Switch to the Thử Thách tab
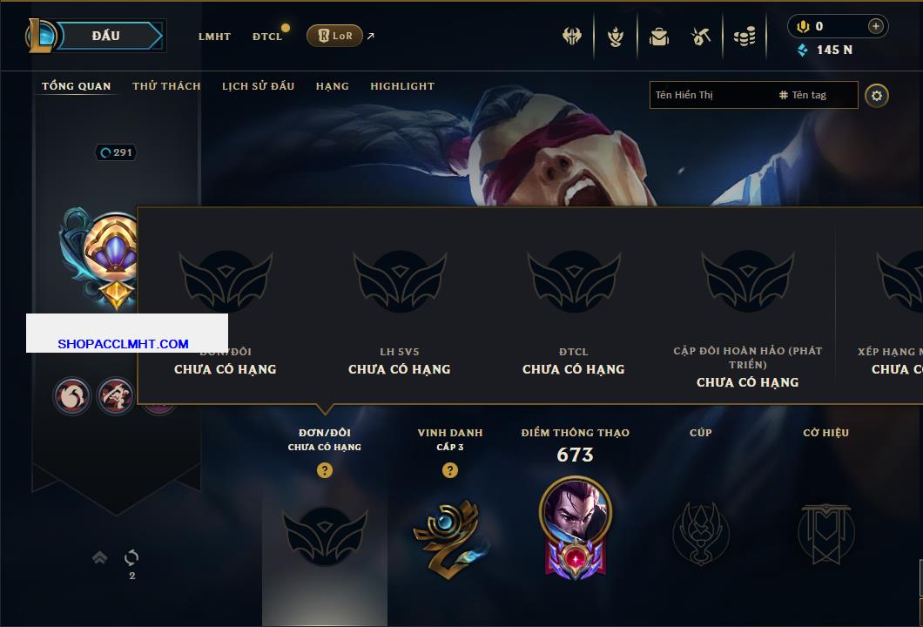 [x=166, y=86]
